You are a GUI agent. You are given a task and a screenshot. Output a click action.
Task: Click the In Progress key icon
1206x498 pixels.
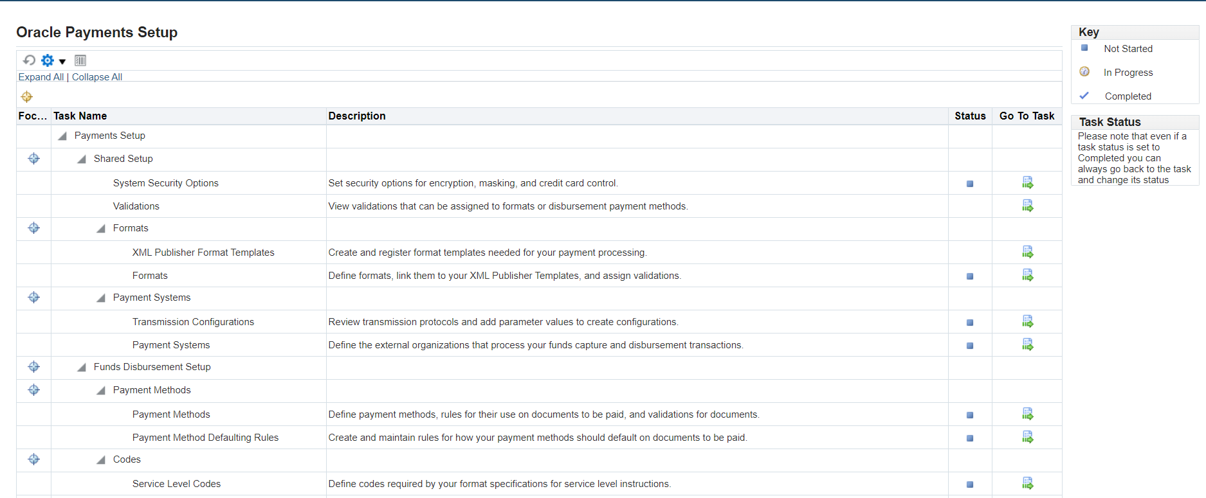[1084, 72]
